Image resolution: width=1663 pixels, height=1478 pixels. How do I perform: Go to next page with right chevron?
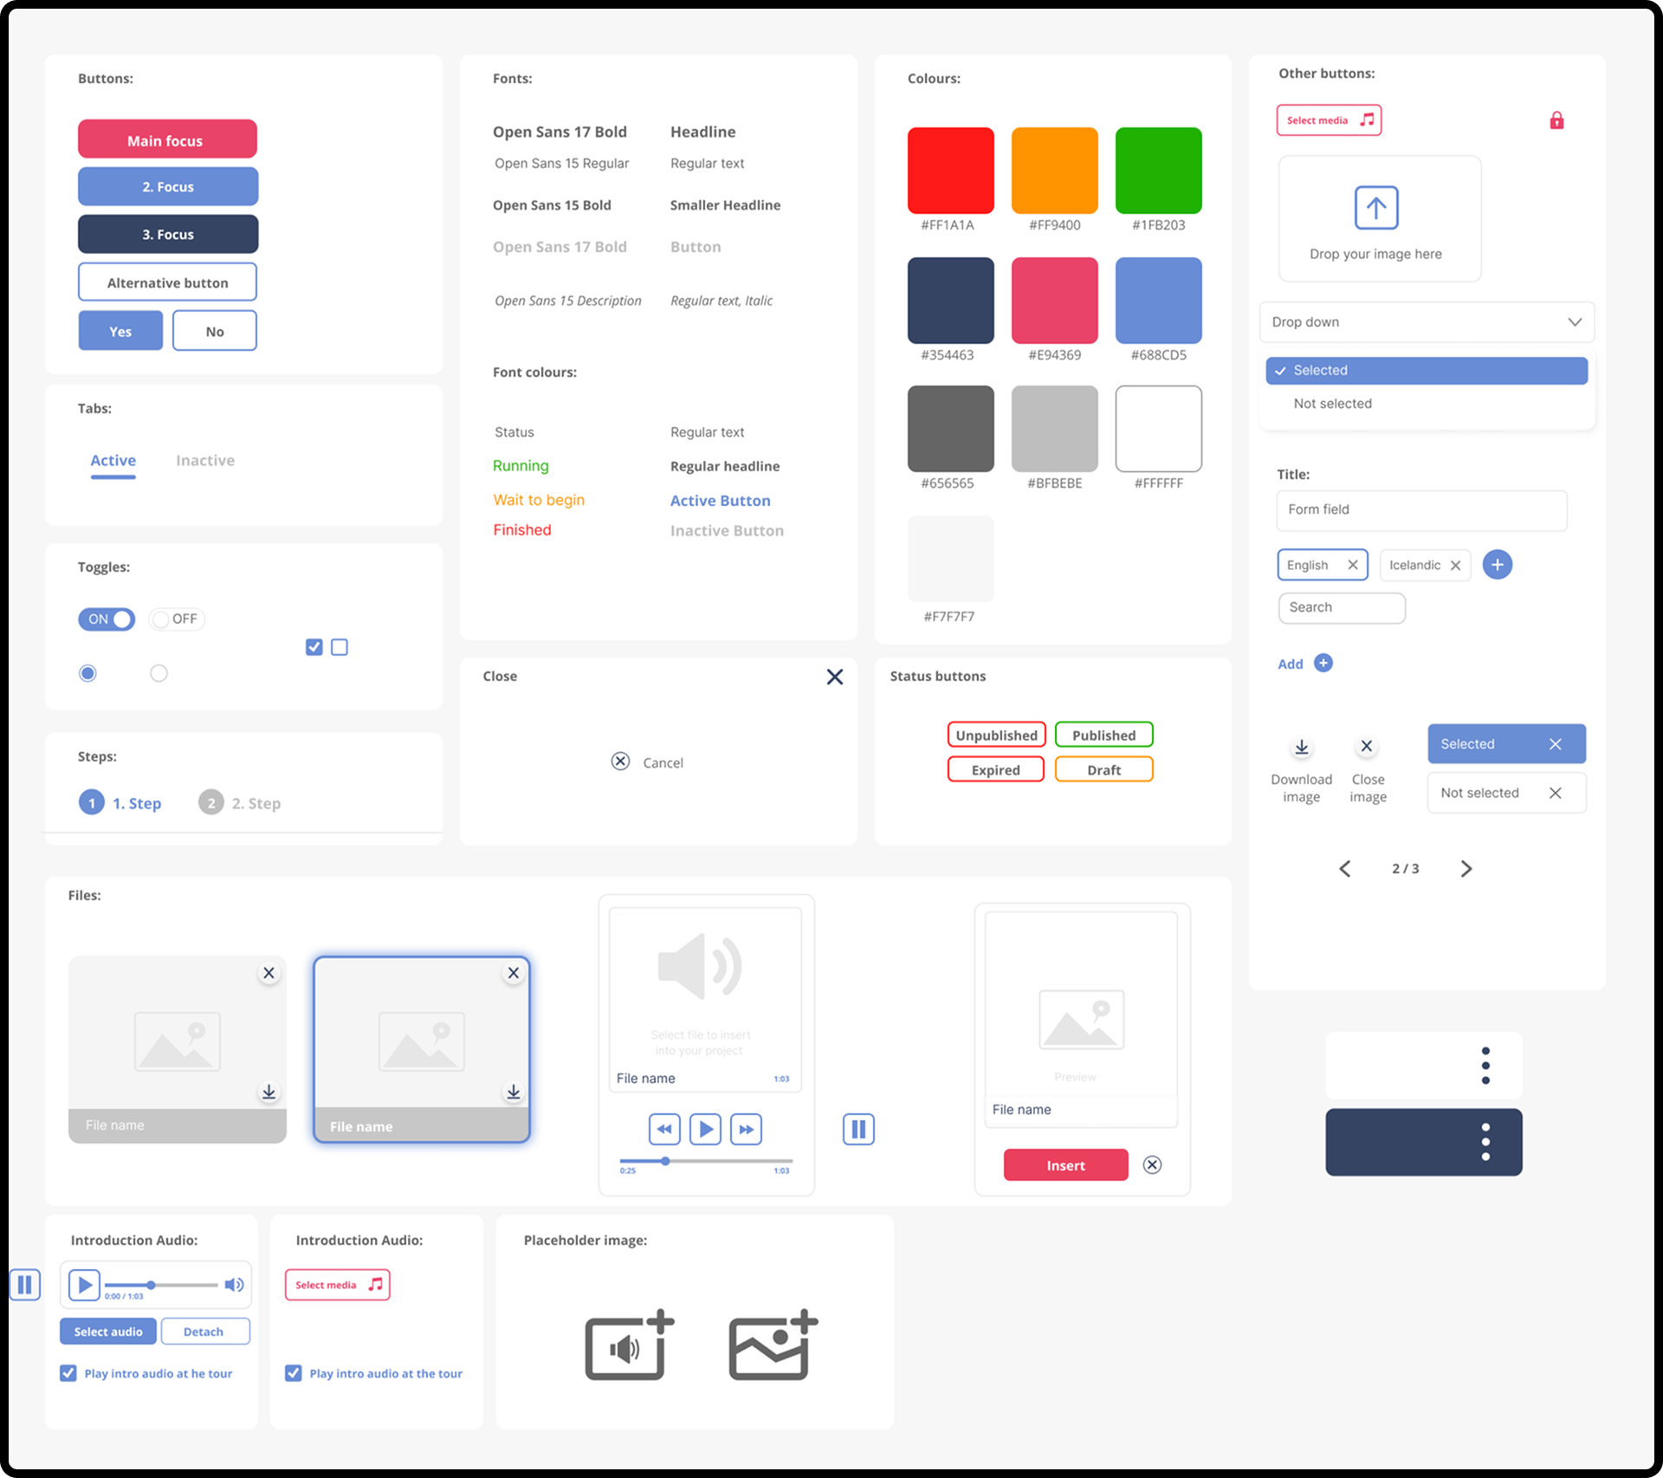[1466, 868]
